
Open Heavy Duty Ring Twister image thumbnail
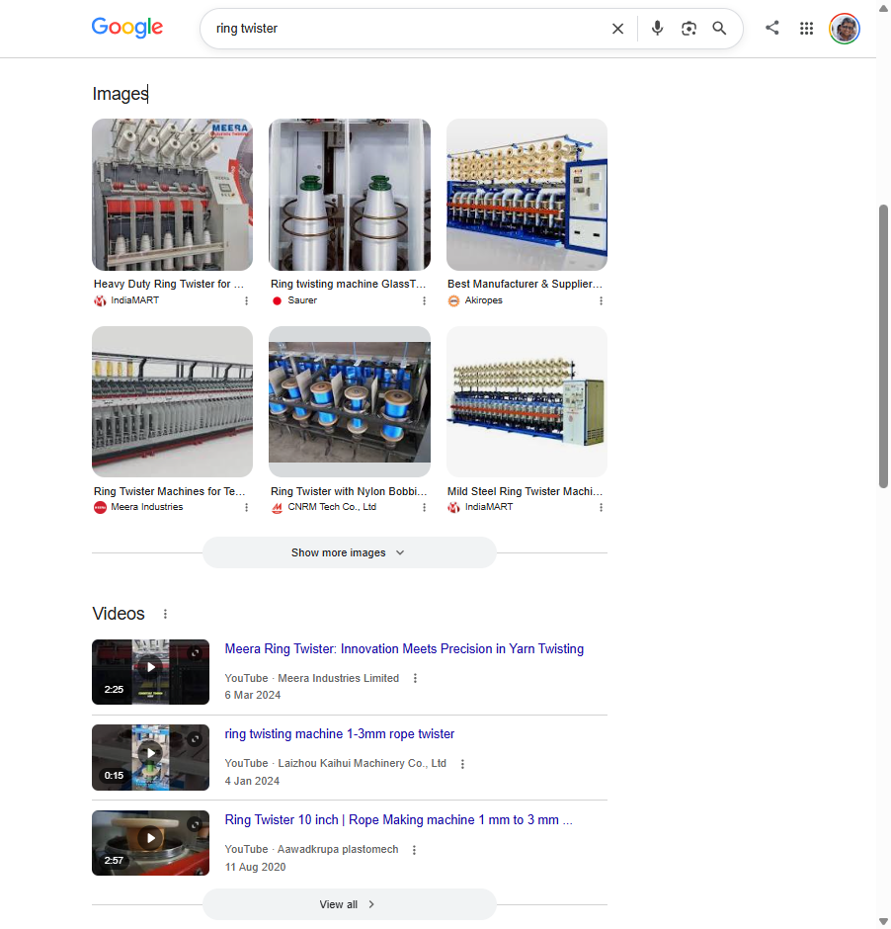coord(172,195)
